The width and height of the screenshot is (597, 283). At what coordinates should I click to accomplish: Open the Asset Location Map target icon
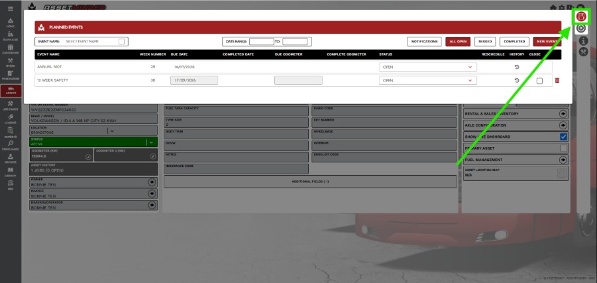(x=562, y=173)
